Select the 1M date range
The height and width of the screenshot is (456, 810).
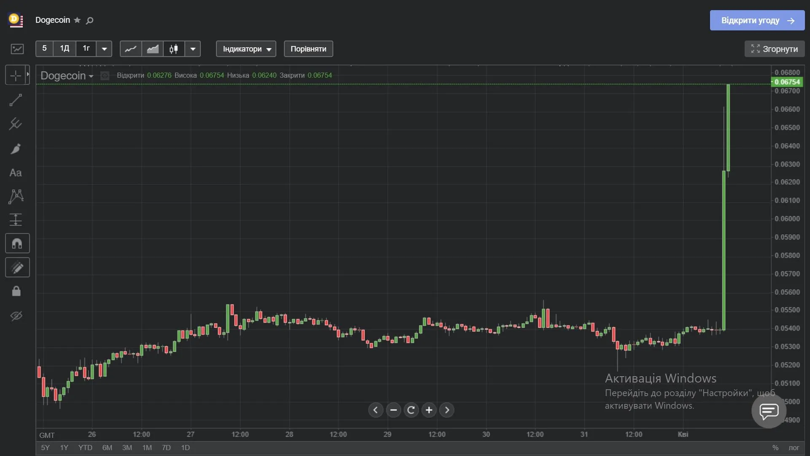tap(147, 448)
